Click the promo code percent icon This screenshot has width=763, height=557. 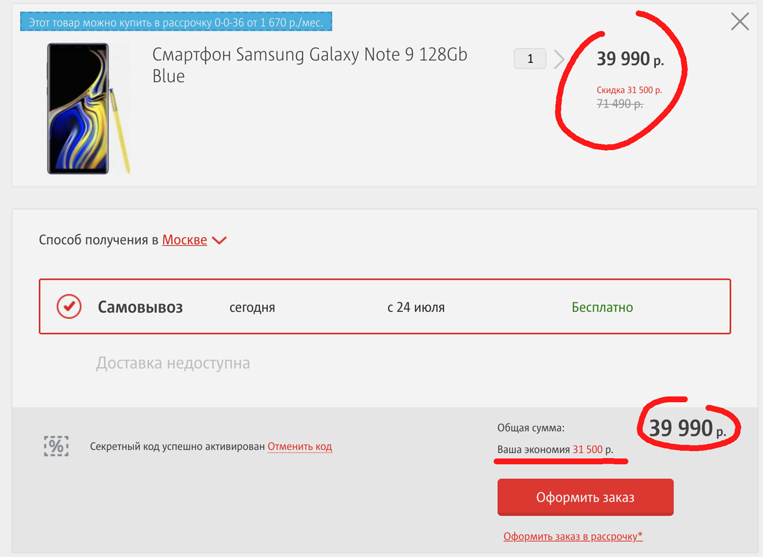[x=56, y=446]
